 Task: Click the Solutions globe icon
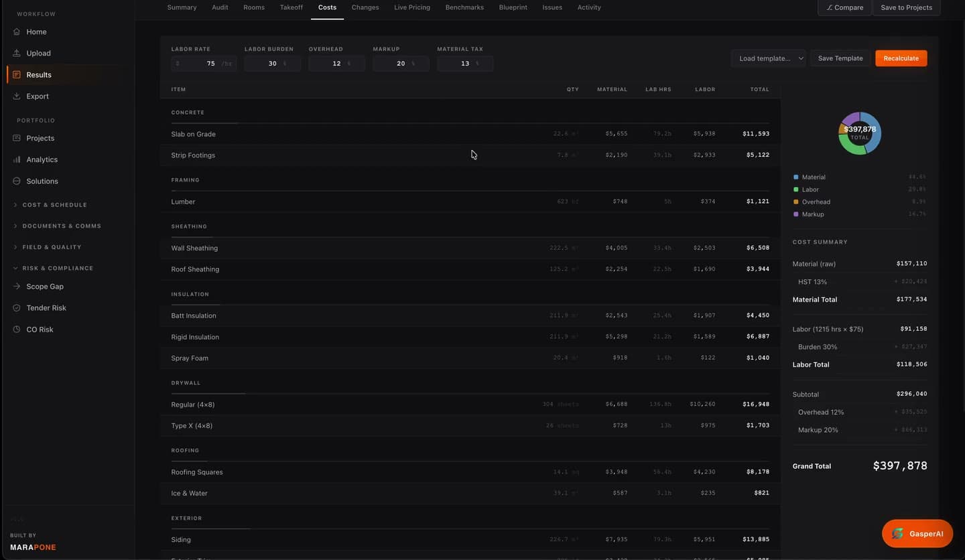click(17, 181)
